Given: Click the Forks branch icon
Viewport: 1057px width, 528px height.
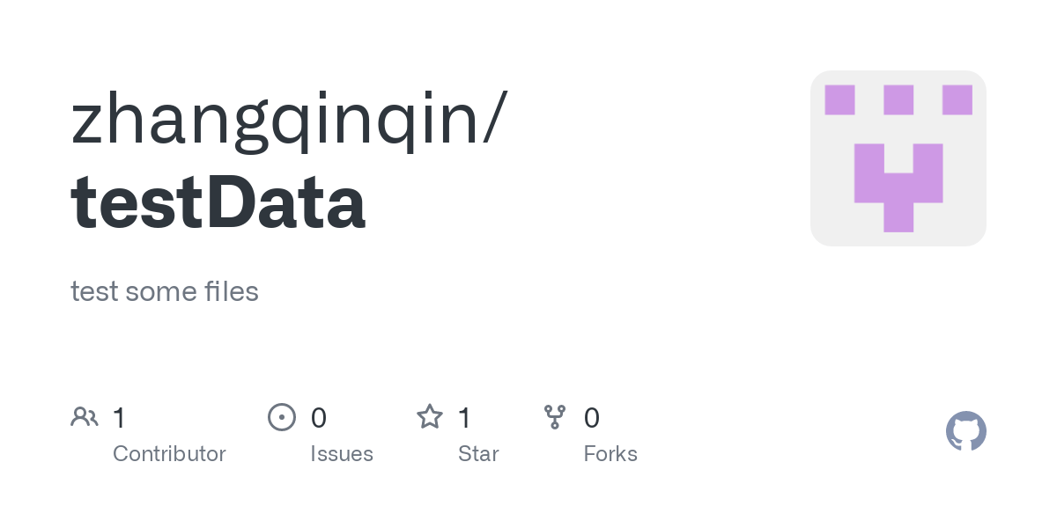Looking at the screenshot, I should (x=555, y=417).
